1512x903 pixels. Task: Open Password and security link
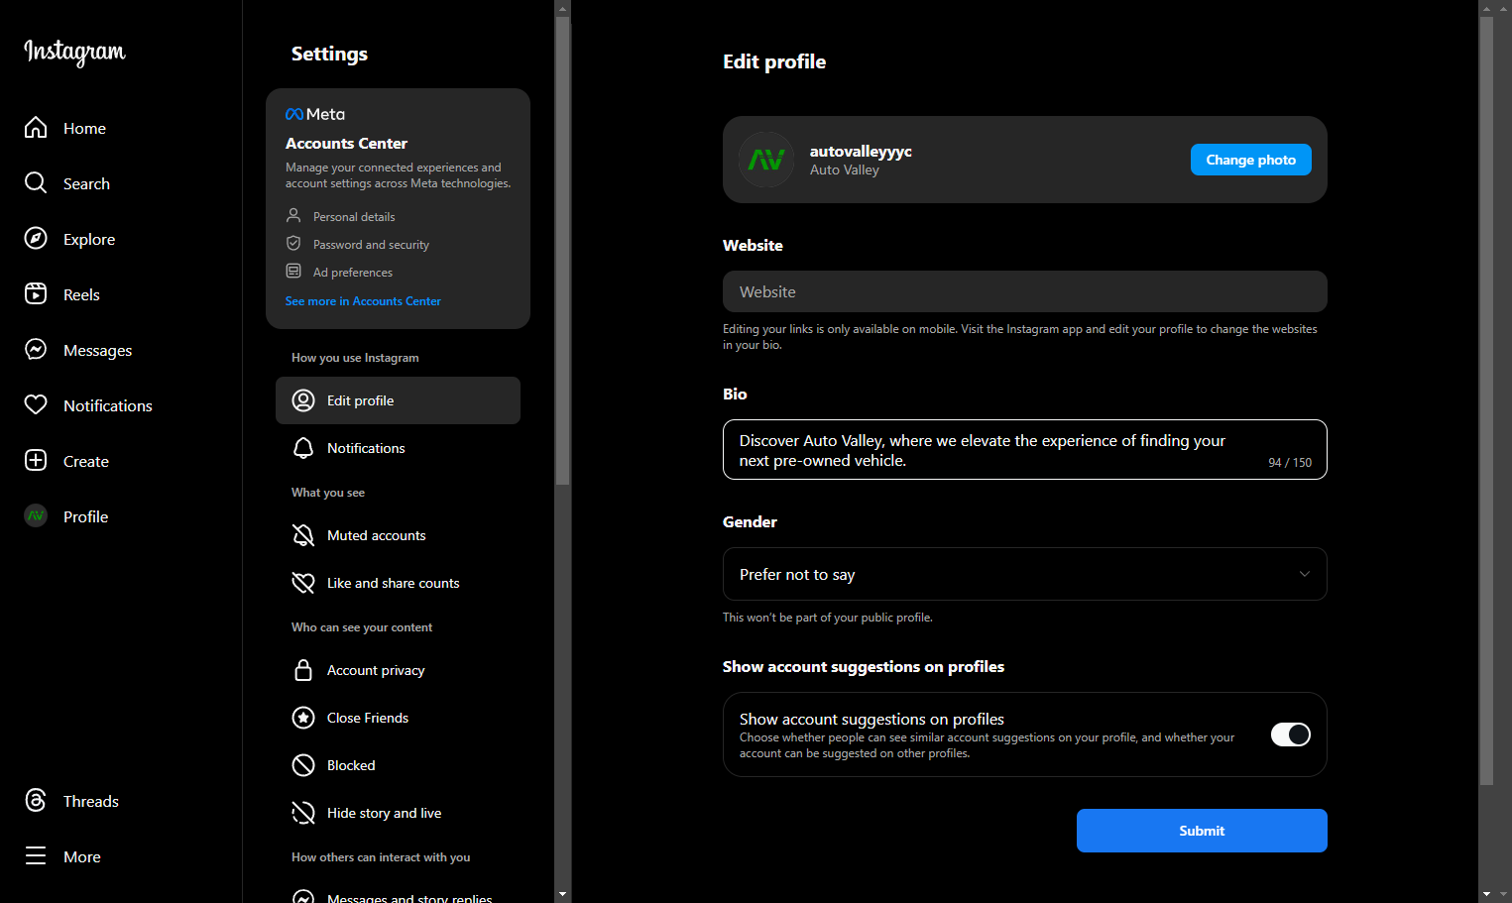371,245
